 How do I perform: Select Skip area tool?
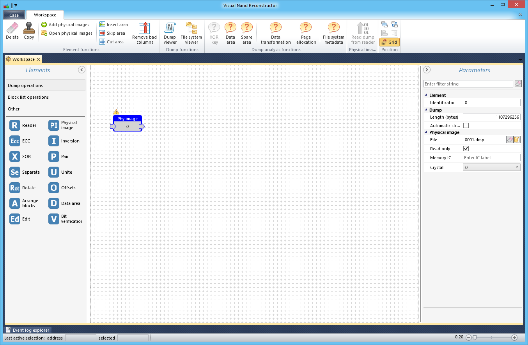pos(112,33)
